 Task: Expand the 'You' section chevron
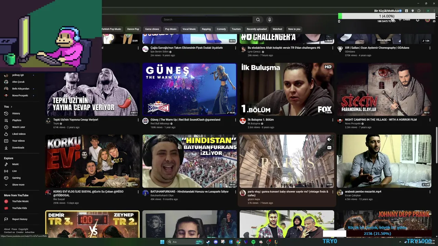pyautogui.click(x=11, y=107)
